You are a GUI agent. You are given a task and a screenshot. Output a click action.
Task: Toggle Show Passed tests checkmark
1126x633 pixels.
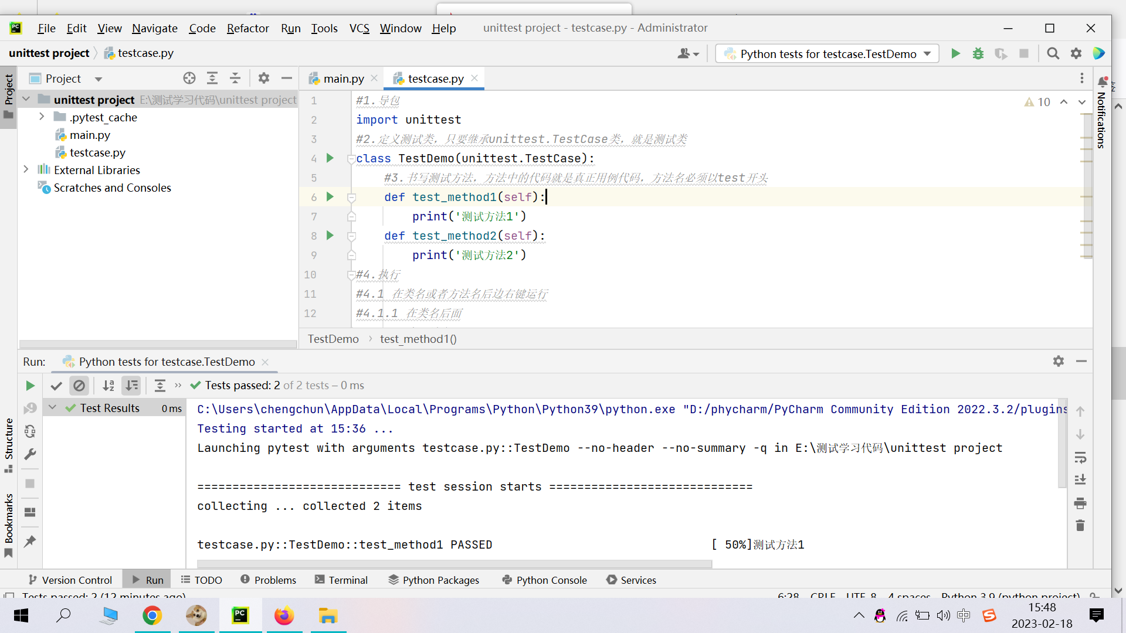56,386
